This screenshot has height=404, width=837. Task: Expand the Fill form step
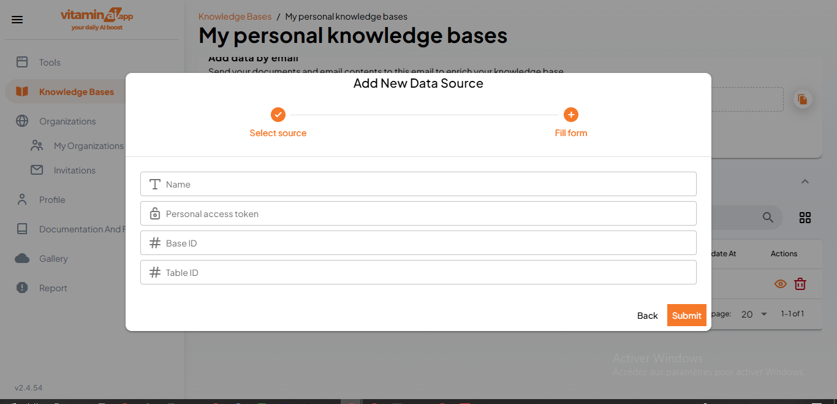pos(570,115)
